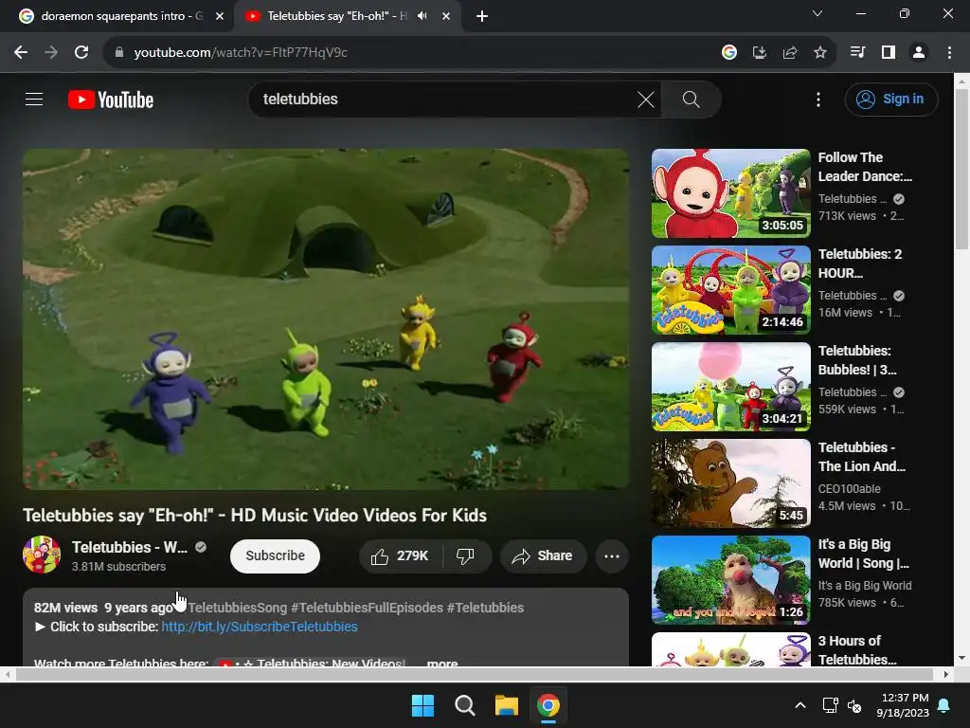Share the video
This screenshot has height=728, width=970.
[x=542, y=555]
